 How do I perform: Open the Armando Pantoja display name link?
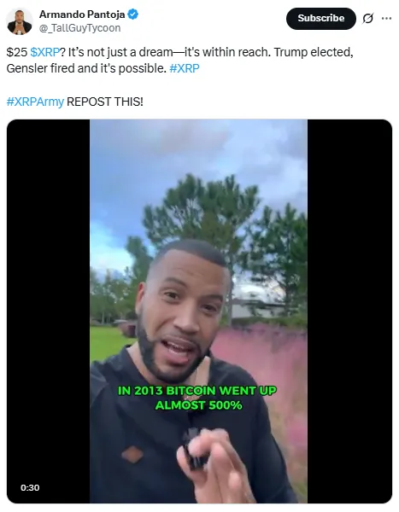pos(82,15)
